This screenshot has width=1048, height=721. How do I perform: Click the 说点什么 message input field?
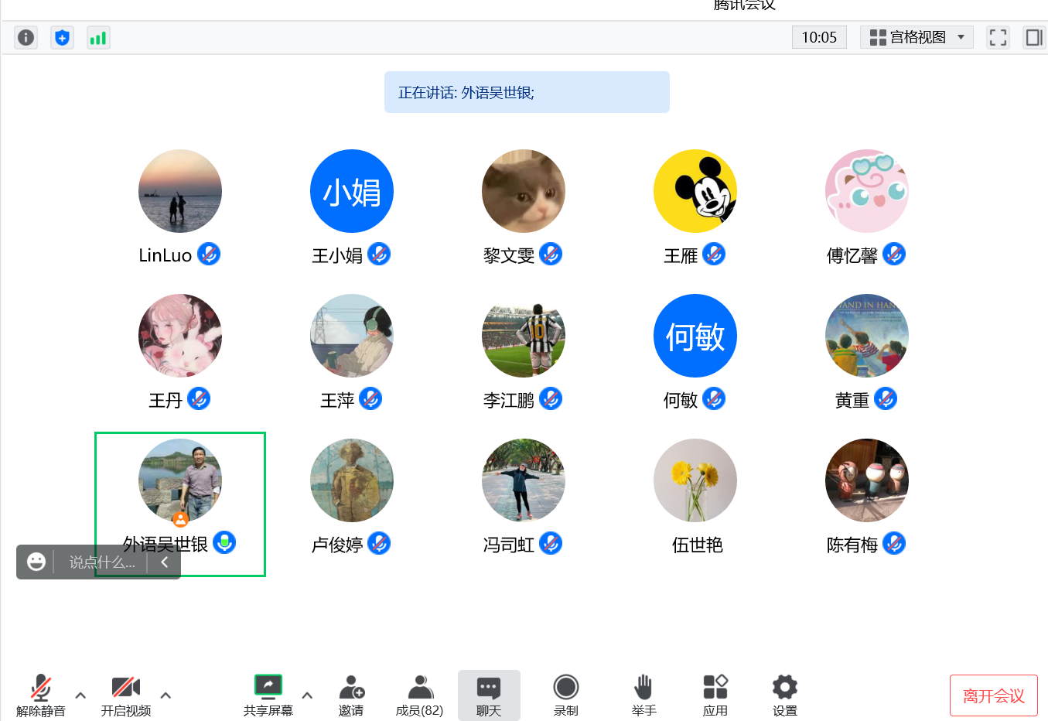tap(101, 562)
